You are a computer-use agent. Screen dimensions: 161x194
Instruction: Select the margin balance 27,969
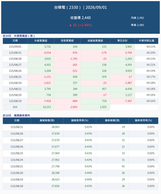coord(55,153)
